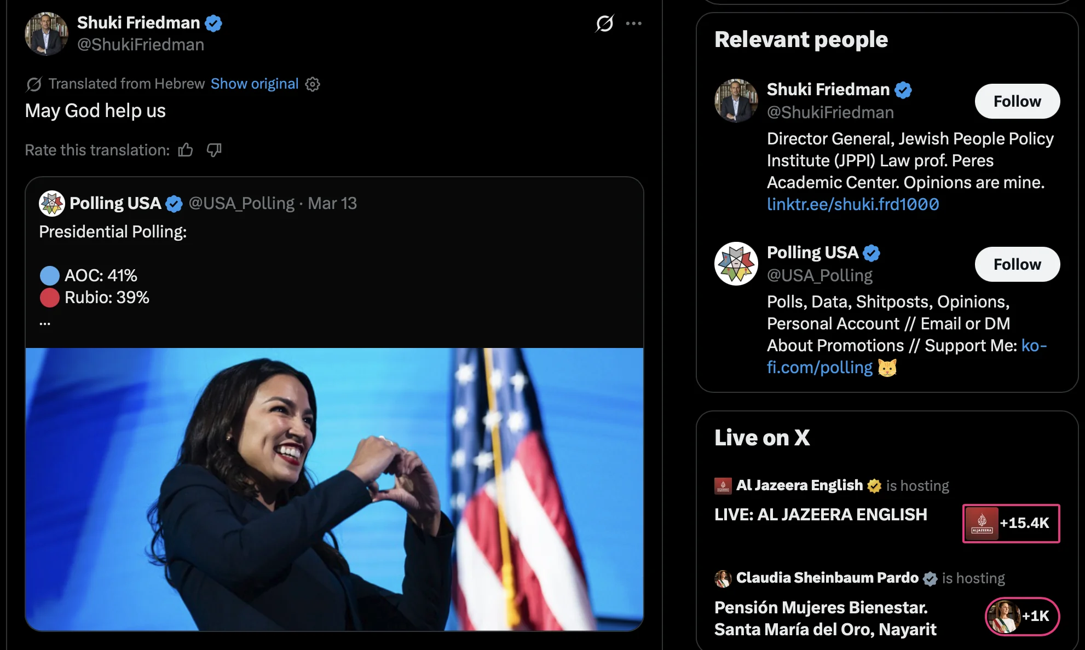Open translation settings gear icon
Viewport: 1085px width, 650px height.
313,84
